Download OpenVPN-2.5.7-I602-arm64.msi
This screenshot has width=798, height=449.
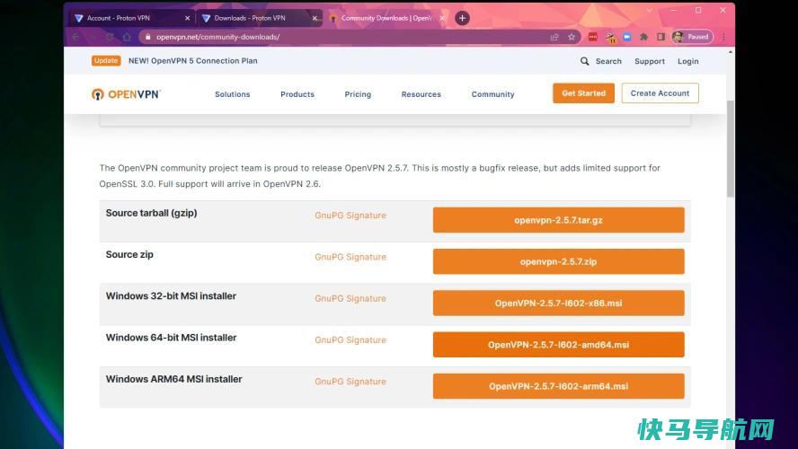point(558,386)
